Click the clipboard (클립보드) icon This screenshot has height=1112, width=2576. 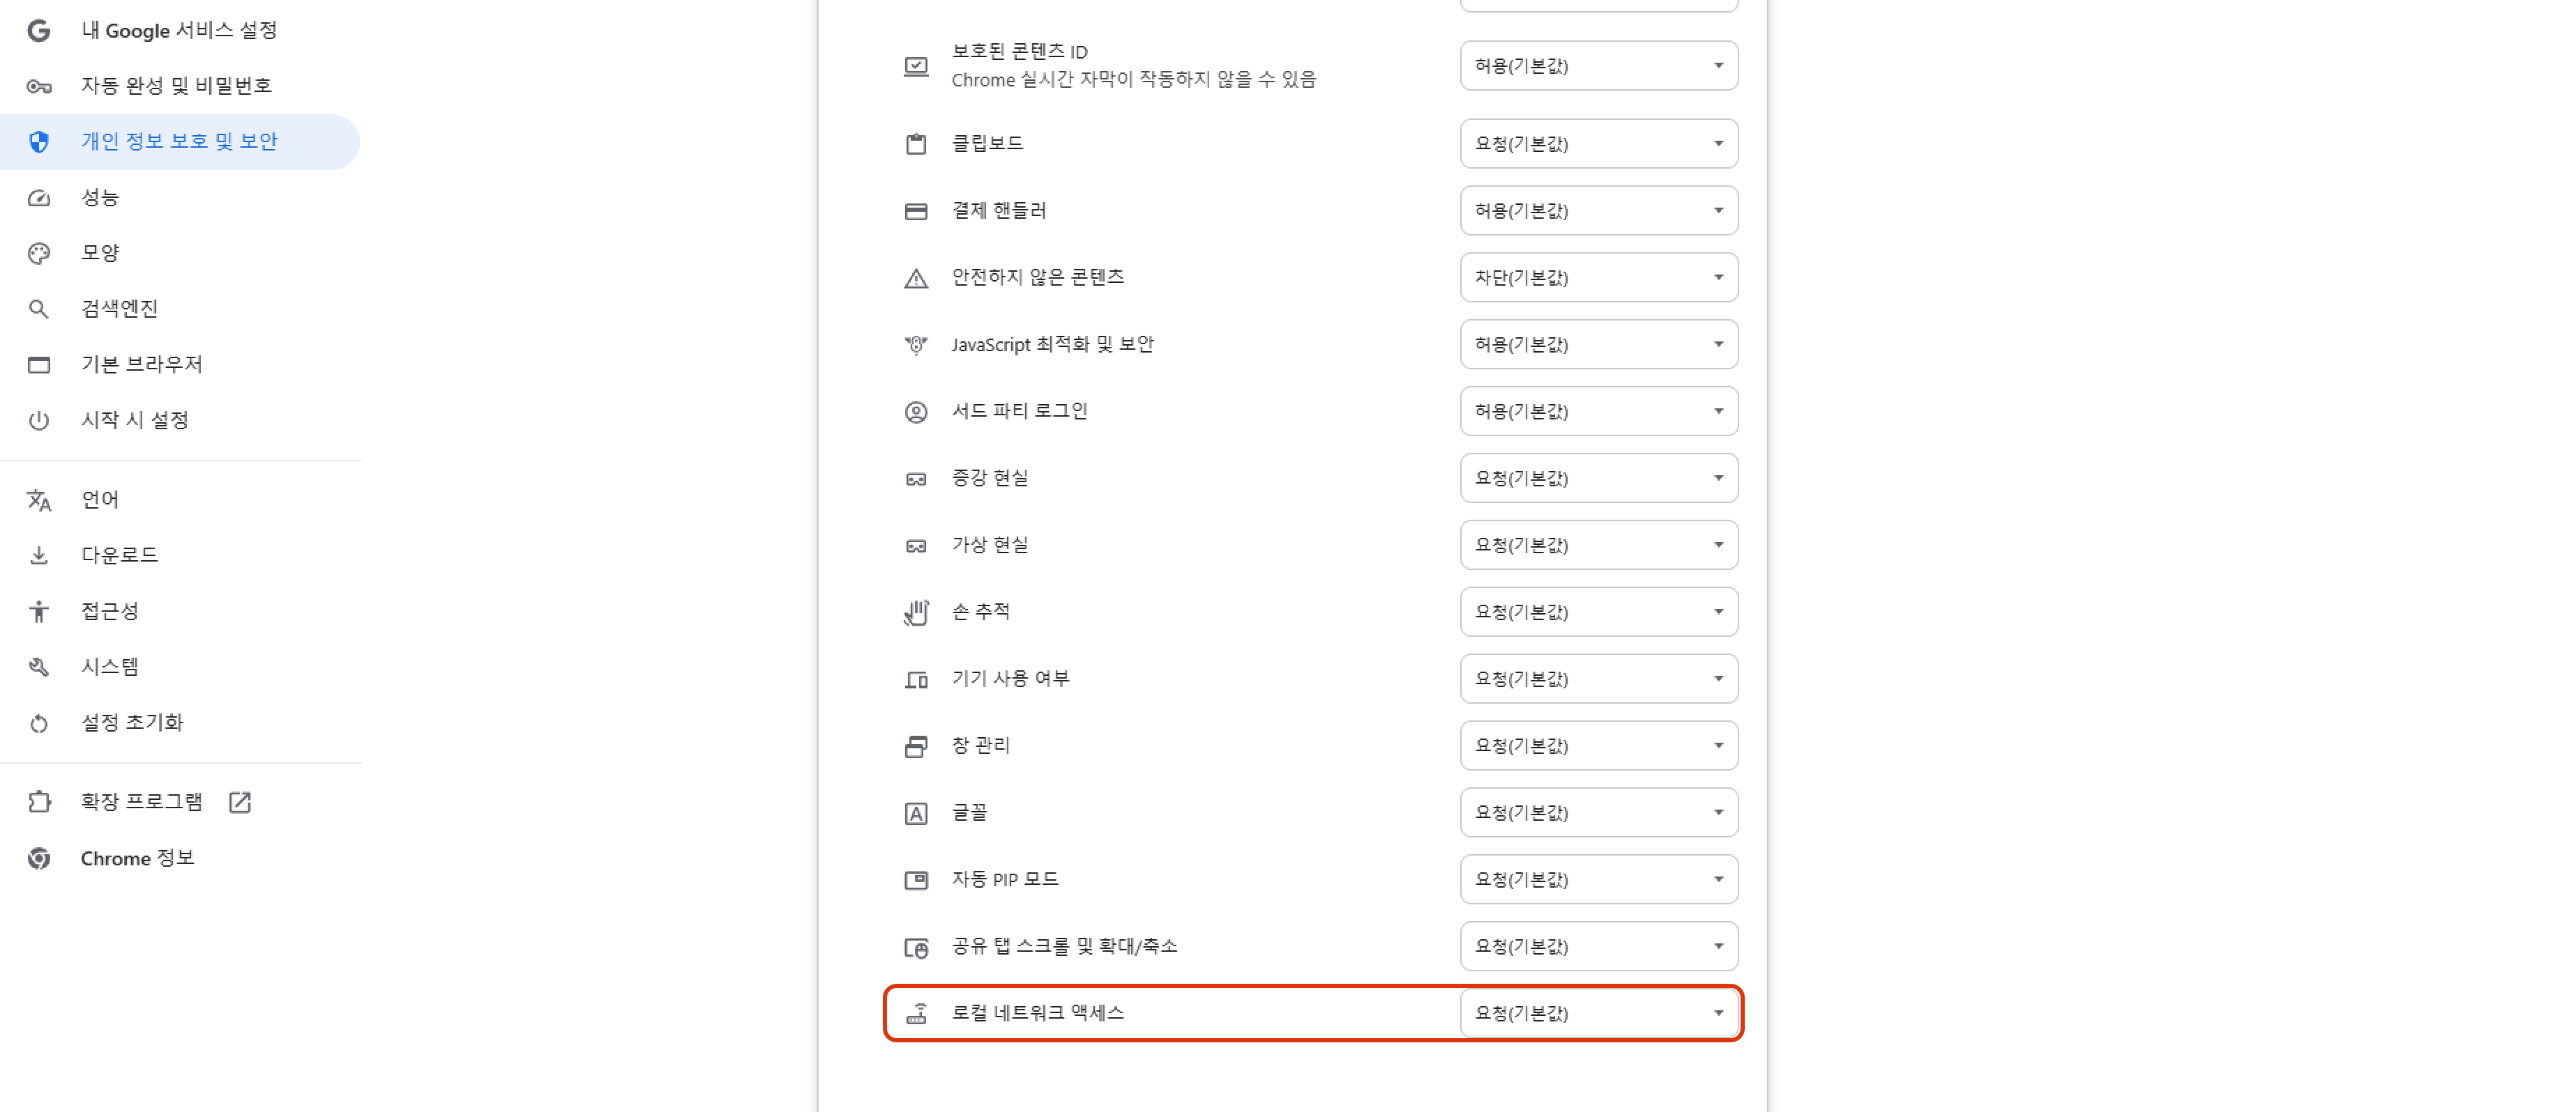tap(915, 144)
